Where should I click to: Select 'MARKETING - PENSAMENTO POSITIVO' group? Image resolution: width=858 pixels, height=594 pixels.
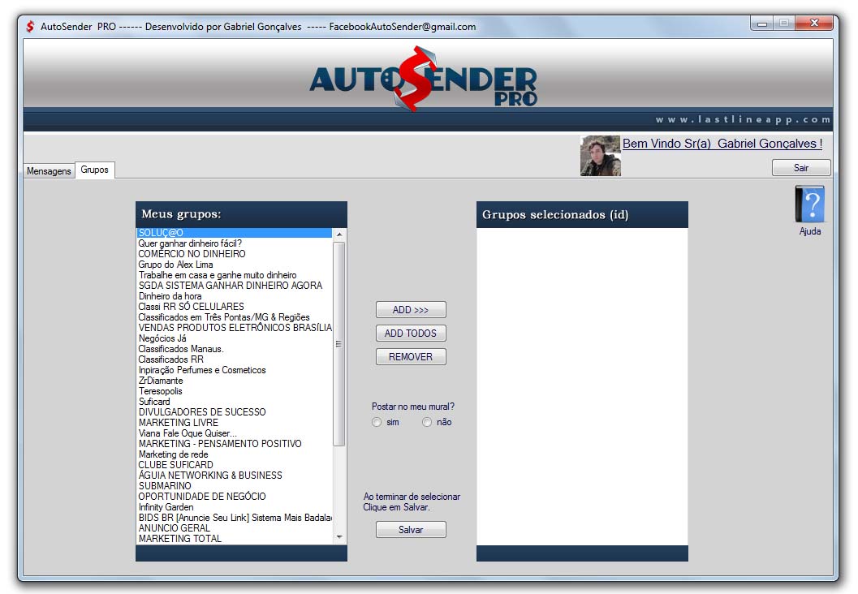pyautogui.click(x=235, y=444)
